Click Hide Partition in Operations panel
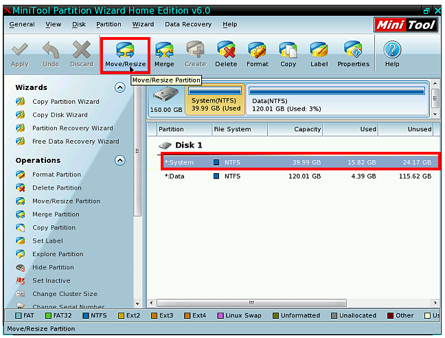The width and height of the screenshot is (445, 338). coord(45,267)
